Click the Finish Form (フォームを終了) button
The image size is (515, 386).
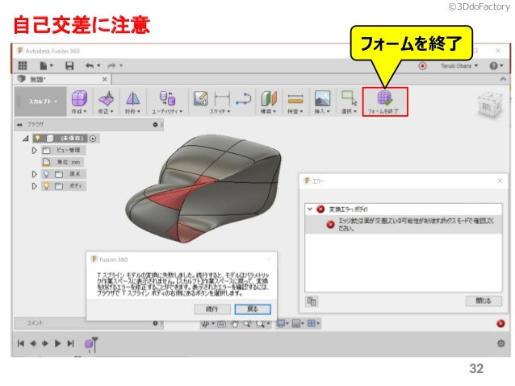tap(385, 102)
